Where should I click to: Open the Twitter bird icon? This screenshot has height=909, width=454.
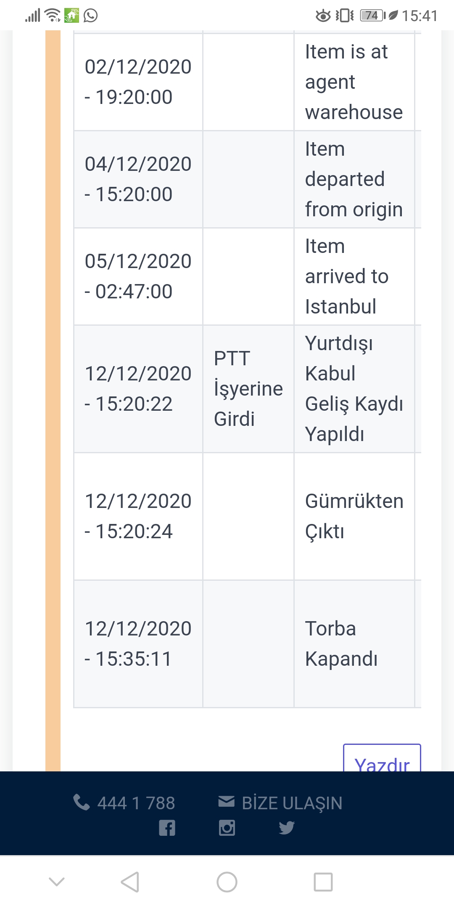[x=287, y=828]
